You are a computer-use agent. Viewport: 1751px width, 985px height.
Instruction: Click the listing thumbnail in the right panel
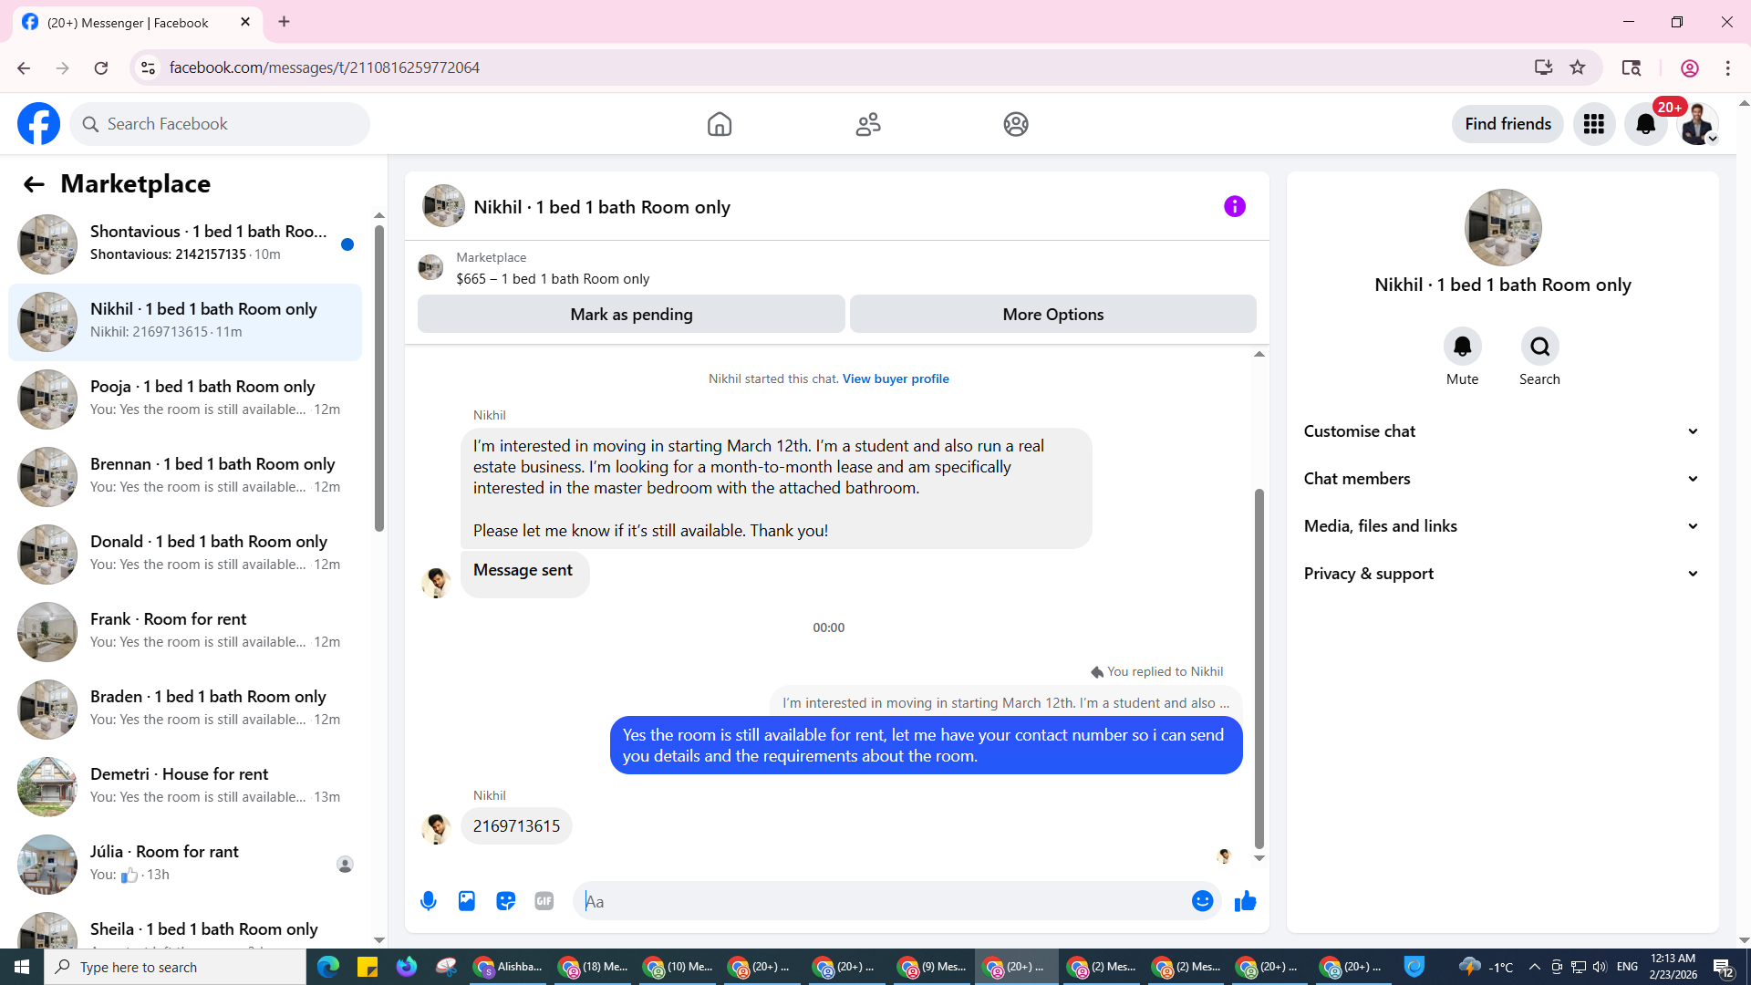1503,228
